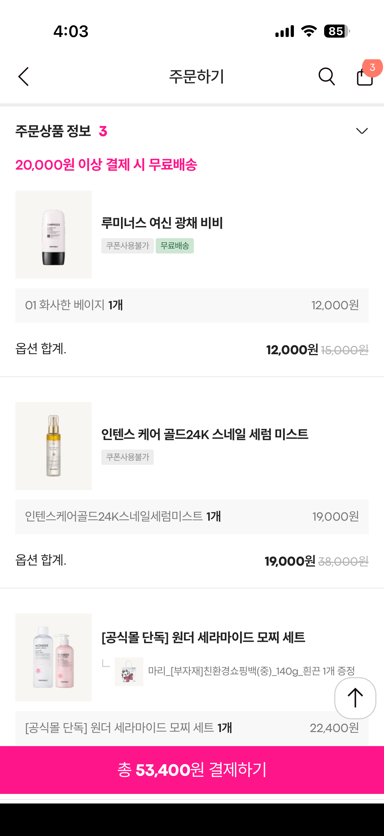This screenshot has height=836, width=384.
Task: Tap the cellular signal bars icon
Action: (x=285, y=31)
